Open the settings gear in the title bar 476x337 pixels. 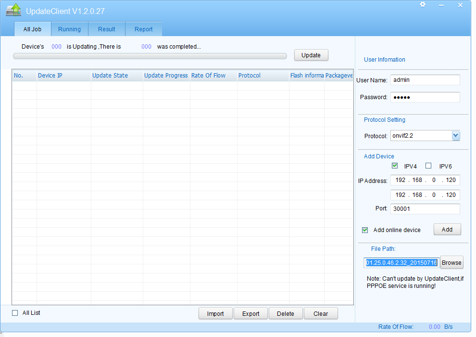click(x=423, y=4)
